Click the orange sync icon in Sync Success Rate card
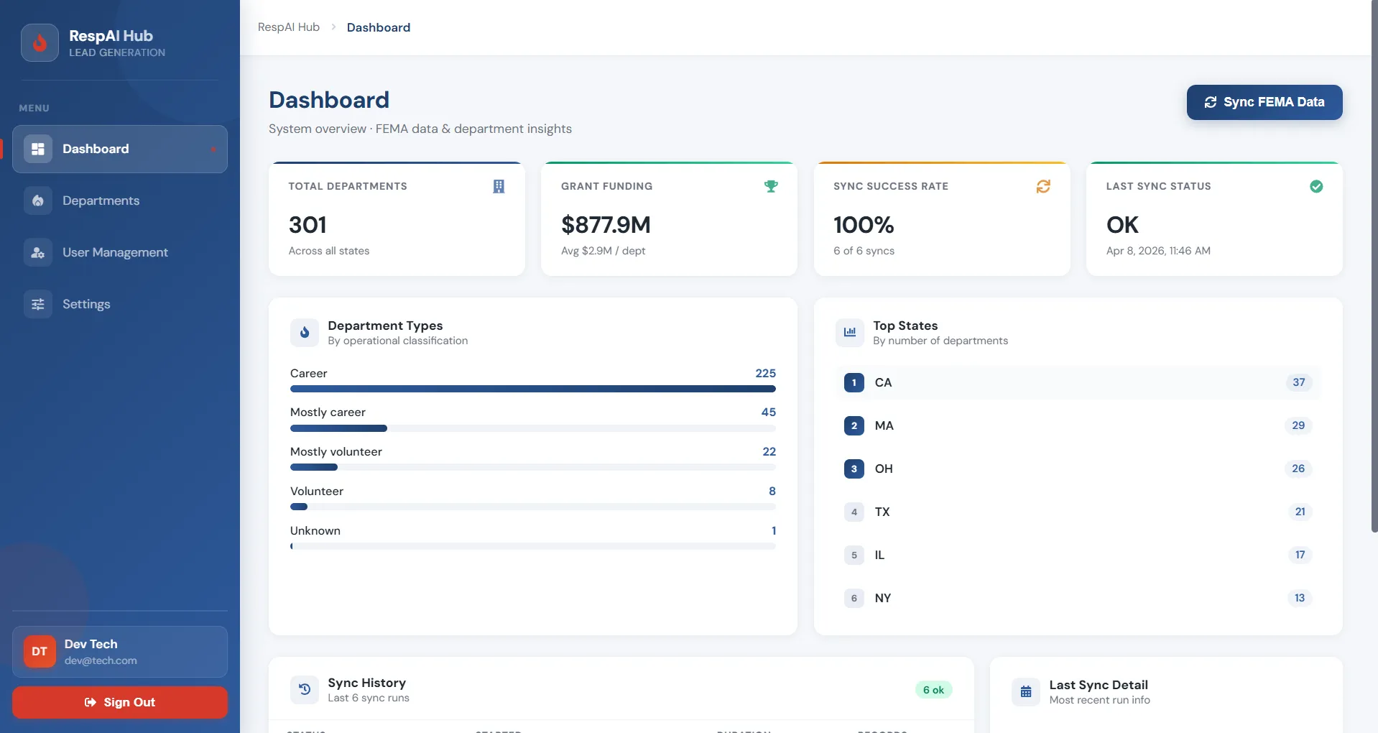 1043,186
